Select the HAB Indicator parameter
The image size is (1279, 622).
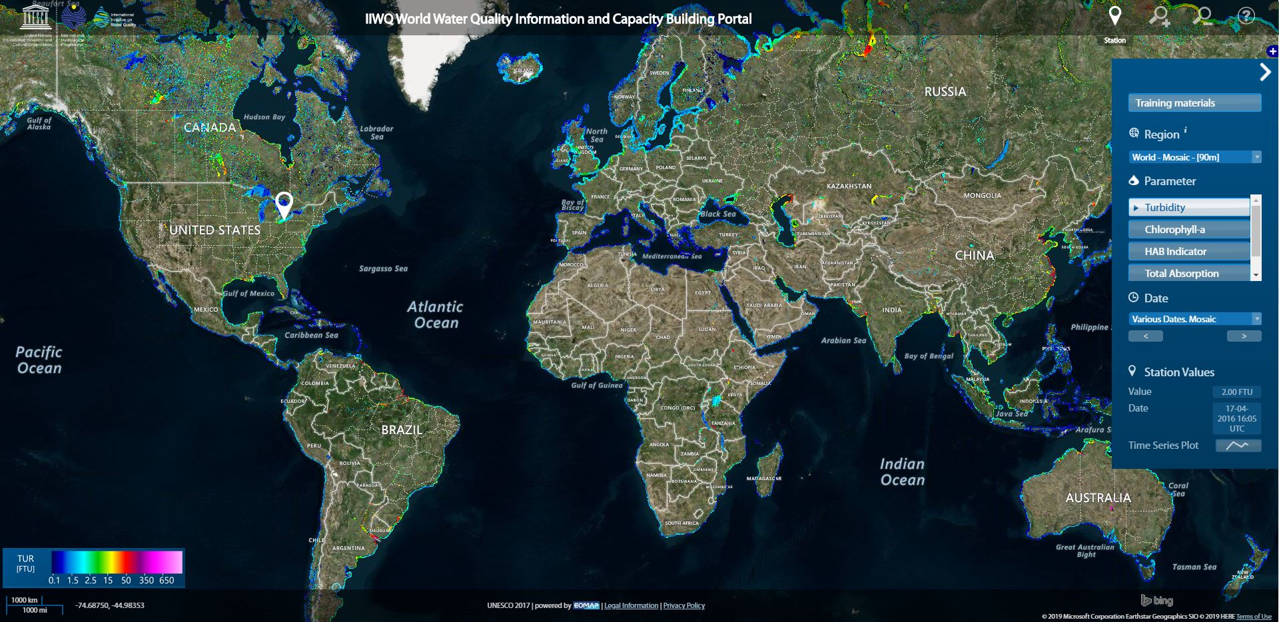[1189, 251]
